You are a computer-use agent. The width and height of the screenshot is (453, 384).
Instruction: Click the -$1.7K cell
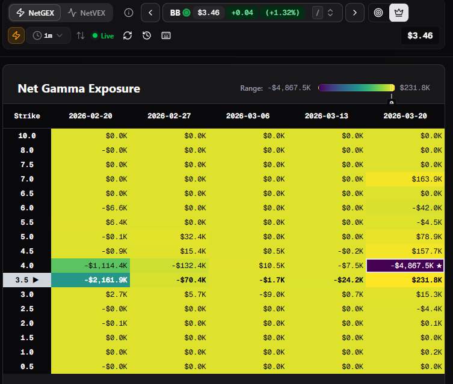[248, 280]
